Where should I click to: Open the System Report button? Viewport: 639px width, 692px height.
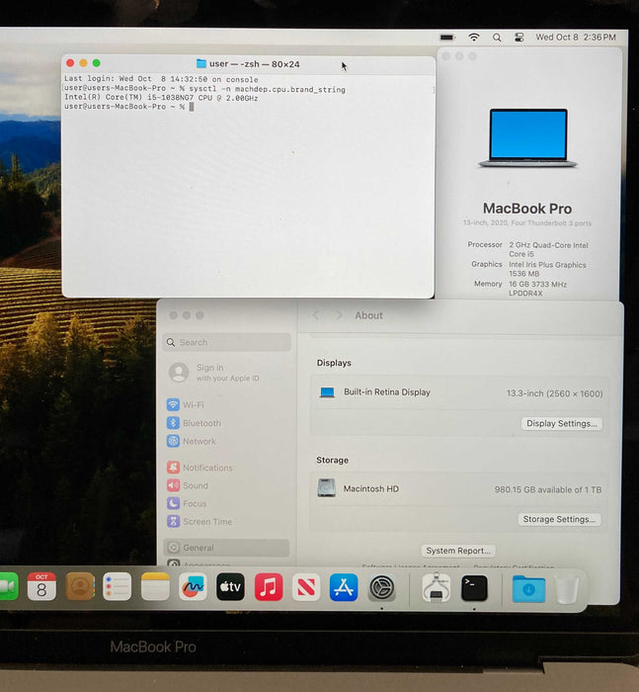coord(458,551)
